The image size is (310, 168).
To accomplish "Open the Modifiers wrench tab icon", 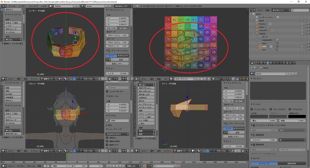I will [278, 63].
